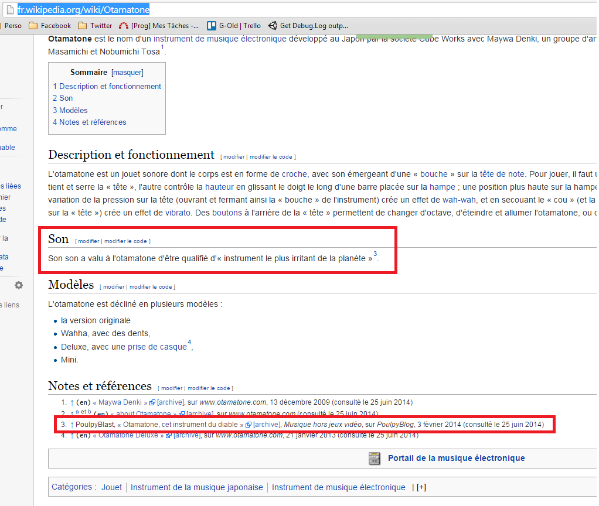Click the keyboard icon beside "Portail de la musique électronique"
The width and height of the screenshot is (599, 506).
pos(374,459)
